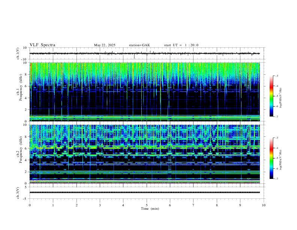Click the time axis tick label '5'
The height and width of the screenshot is (230, 297).
[147, 205]
